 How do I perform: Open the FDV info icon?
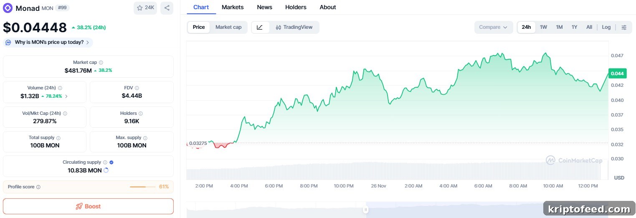click(137, 88)
